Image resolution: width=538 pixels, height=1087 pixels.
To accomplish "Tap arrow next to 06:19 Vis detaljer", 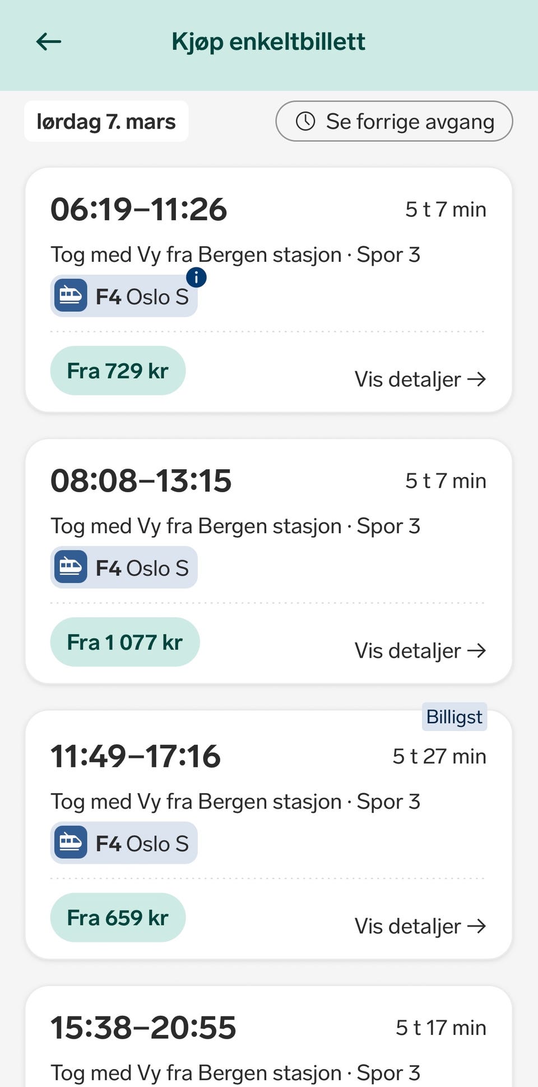I will tap(477, 380).
